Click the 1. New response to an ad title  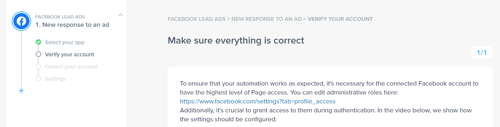(x=72, y=25)
